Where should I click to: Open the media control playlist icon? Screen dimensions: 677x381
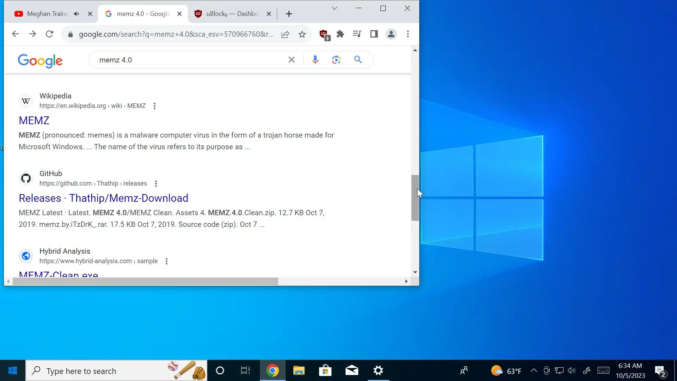[x=357, y=34]
